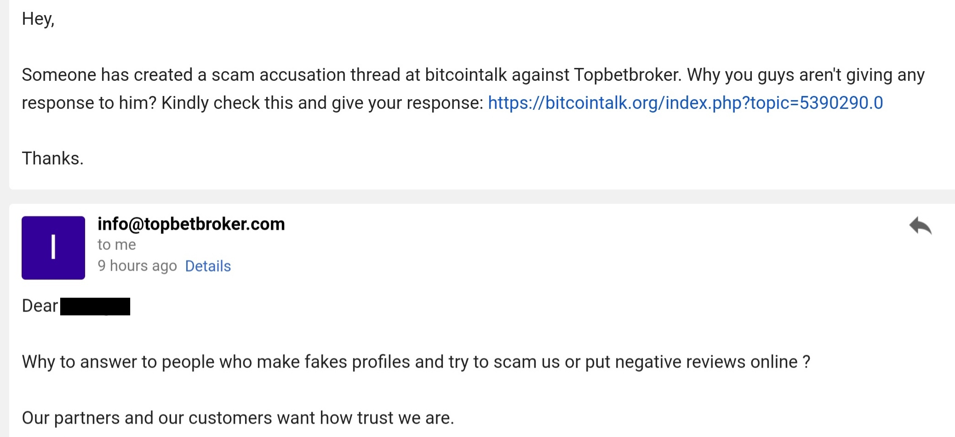The height and width of the screenshot is (437, 955).
Task: Show message Details
Action: click(x=208, y=266)
